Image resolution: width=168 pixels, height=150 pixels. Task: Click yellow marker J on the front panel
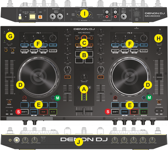(x=79, y=142)
